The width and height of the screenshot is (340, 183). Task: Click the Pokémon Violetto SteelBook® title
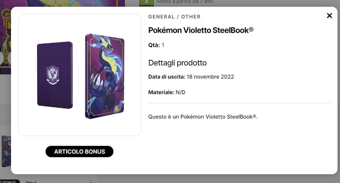point(201,30)
